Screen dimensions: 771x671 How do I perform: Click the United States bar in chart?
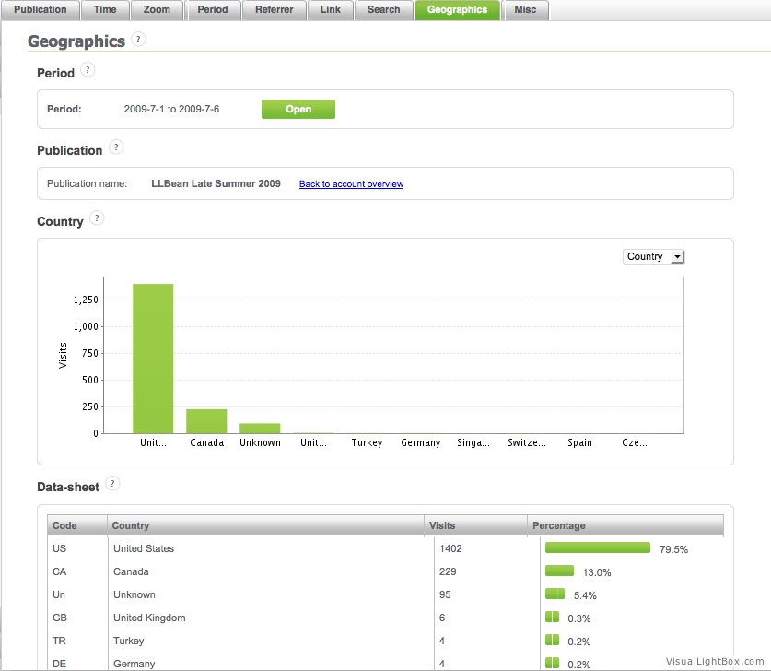[x=153, y=359]
